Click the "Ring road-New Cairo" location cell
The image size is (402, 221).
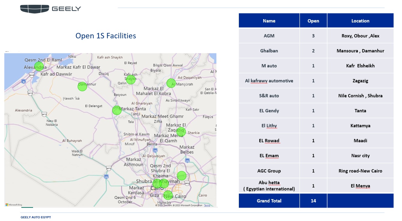(360, 171)
